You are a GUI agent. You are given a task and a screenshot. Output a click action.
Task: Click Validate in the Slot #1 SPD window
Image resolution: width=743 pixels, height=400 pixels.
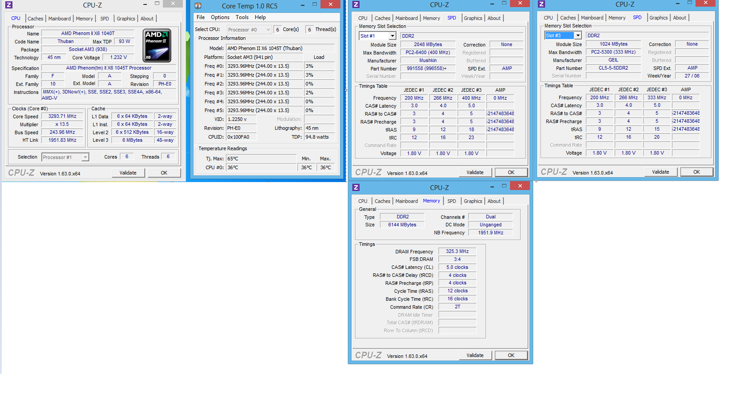click(x=475, y=172)
